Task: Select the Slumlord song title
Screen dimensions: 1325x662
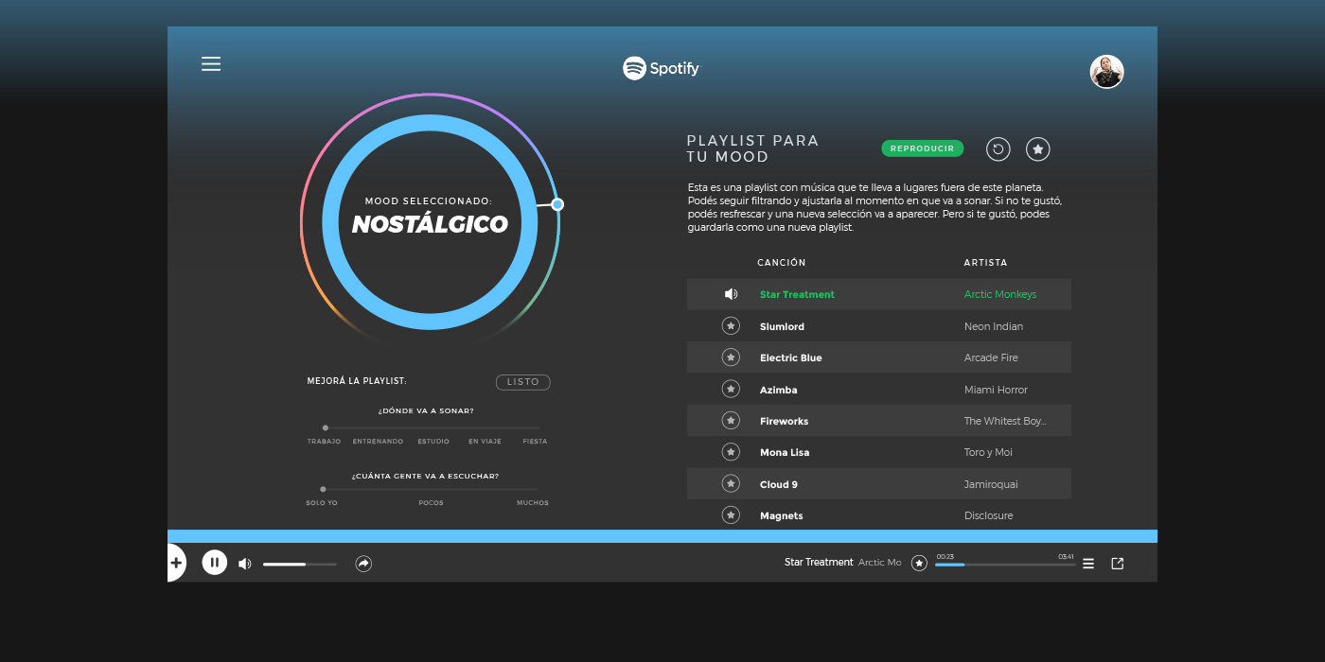Action: click(x=782, y=326)
